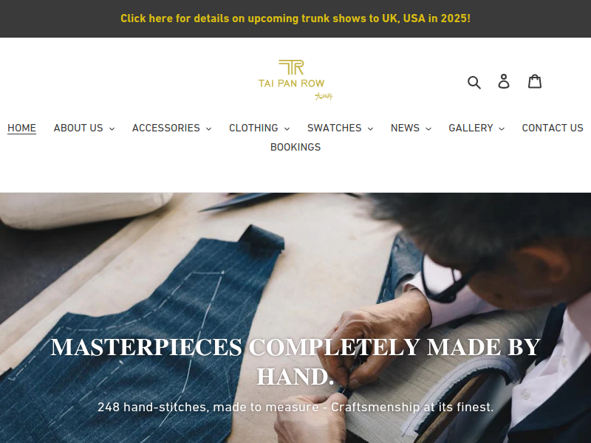Click the account log in icon

(504, 81)
